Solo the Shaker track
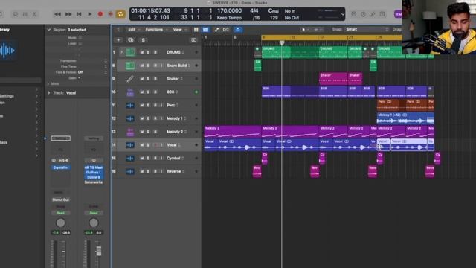The width and height of the screenshot is (476, 268). pos(148,79)
